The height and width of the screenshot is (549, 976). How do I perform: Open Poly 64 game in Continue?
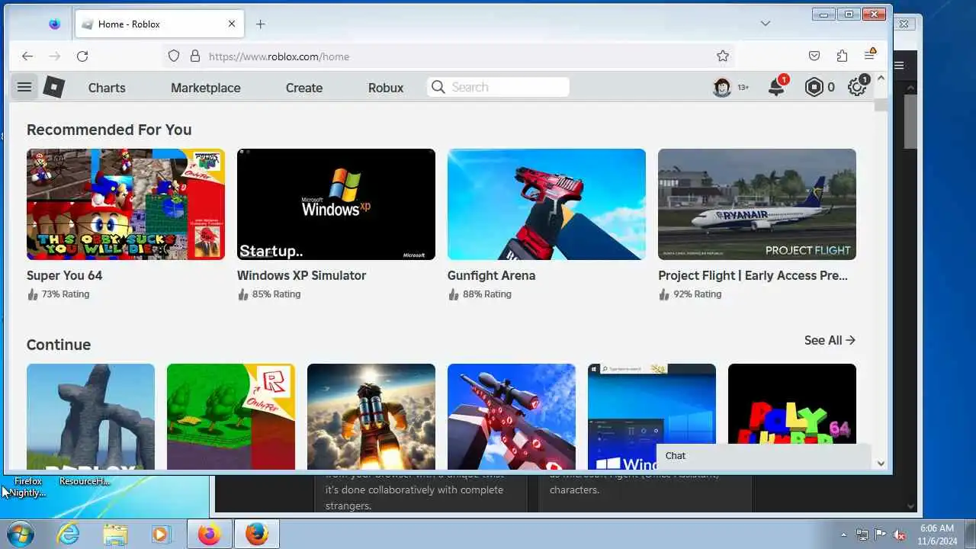pos(792,404)
